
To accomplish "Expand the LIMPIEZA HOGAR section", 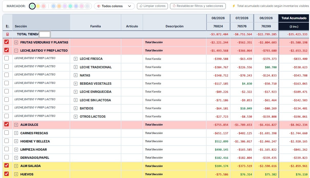I will 16,150.
